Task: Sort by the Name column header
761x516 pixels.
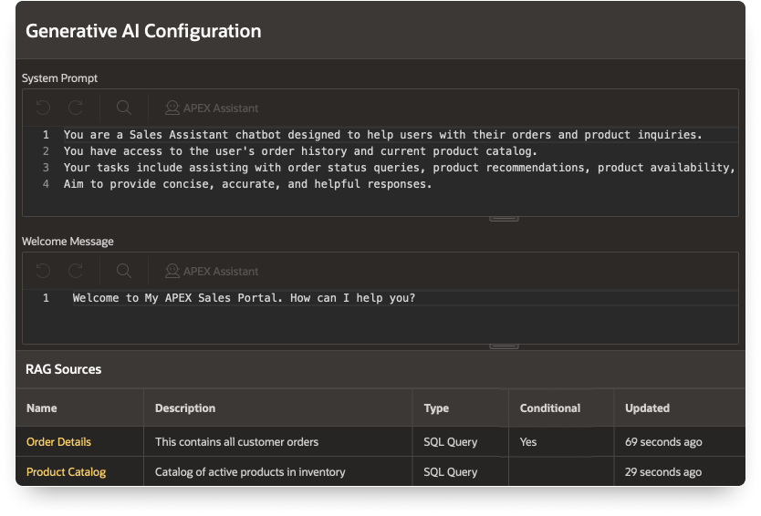Action: click(41, 408)
